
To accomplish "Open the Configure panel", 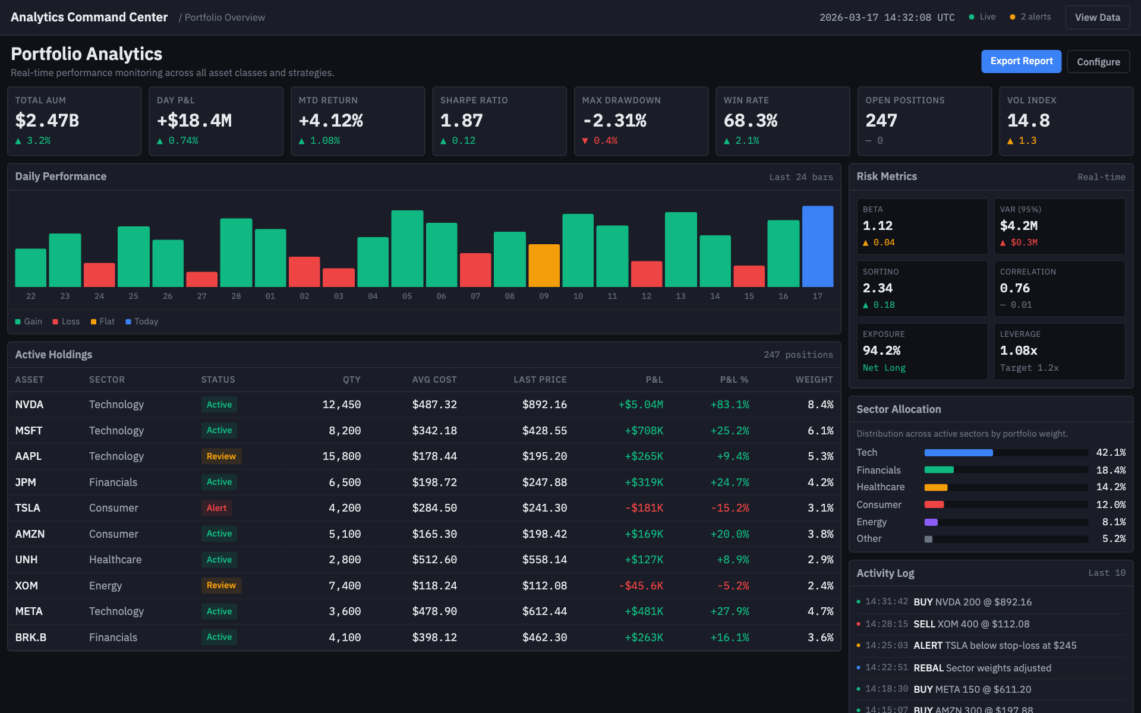I will click(1098, 61).
